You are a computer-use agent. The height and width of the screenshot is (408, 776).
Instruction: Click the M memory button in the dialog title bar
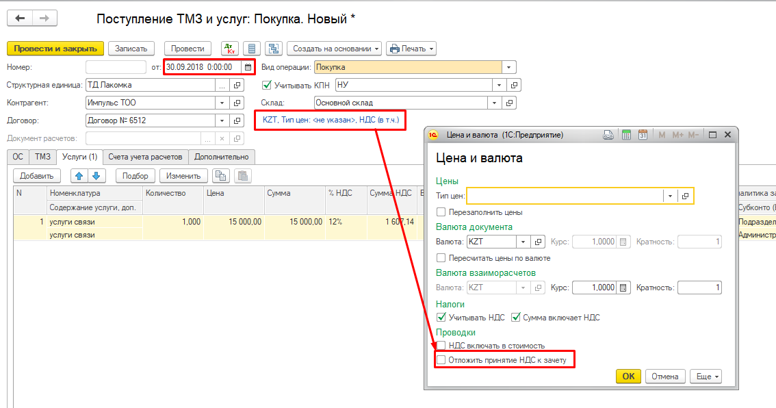(x=662, y=135)
